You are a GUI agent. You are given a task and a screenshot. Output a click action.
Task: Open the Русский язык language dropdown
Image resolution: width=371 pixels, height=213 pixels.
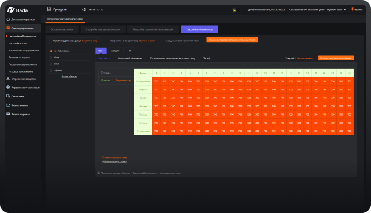pos(336,10)
